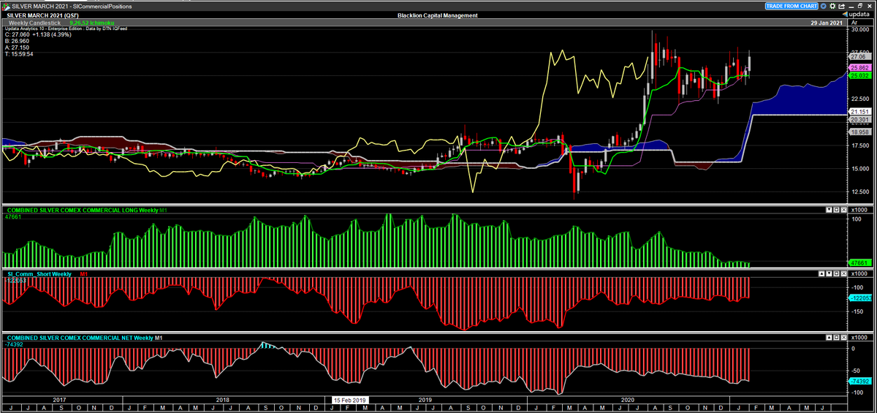Click the Weekly Candlestick label
877x413 pixels.
coord(34,23)
